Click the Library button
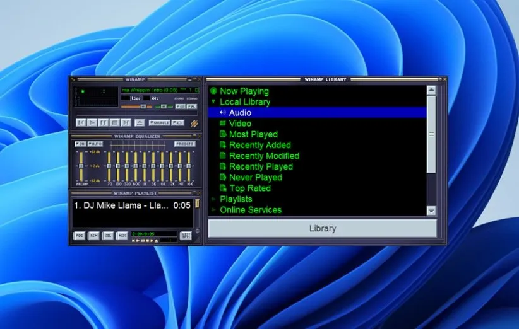Screen dimensions: 519x329 pyautogui.click(x=322, y=228)
